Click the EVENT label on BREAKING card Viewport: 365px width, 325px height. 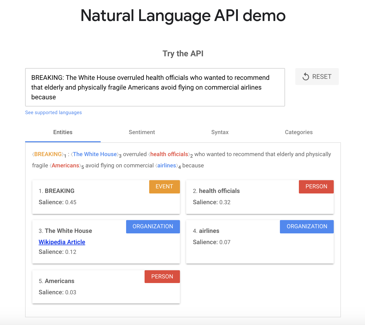(x=165, y=187)
